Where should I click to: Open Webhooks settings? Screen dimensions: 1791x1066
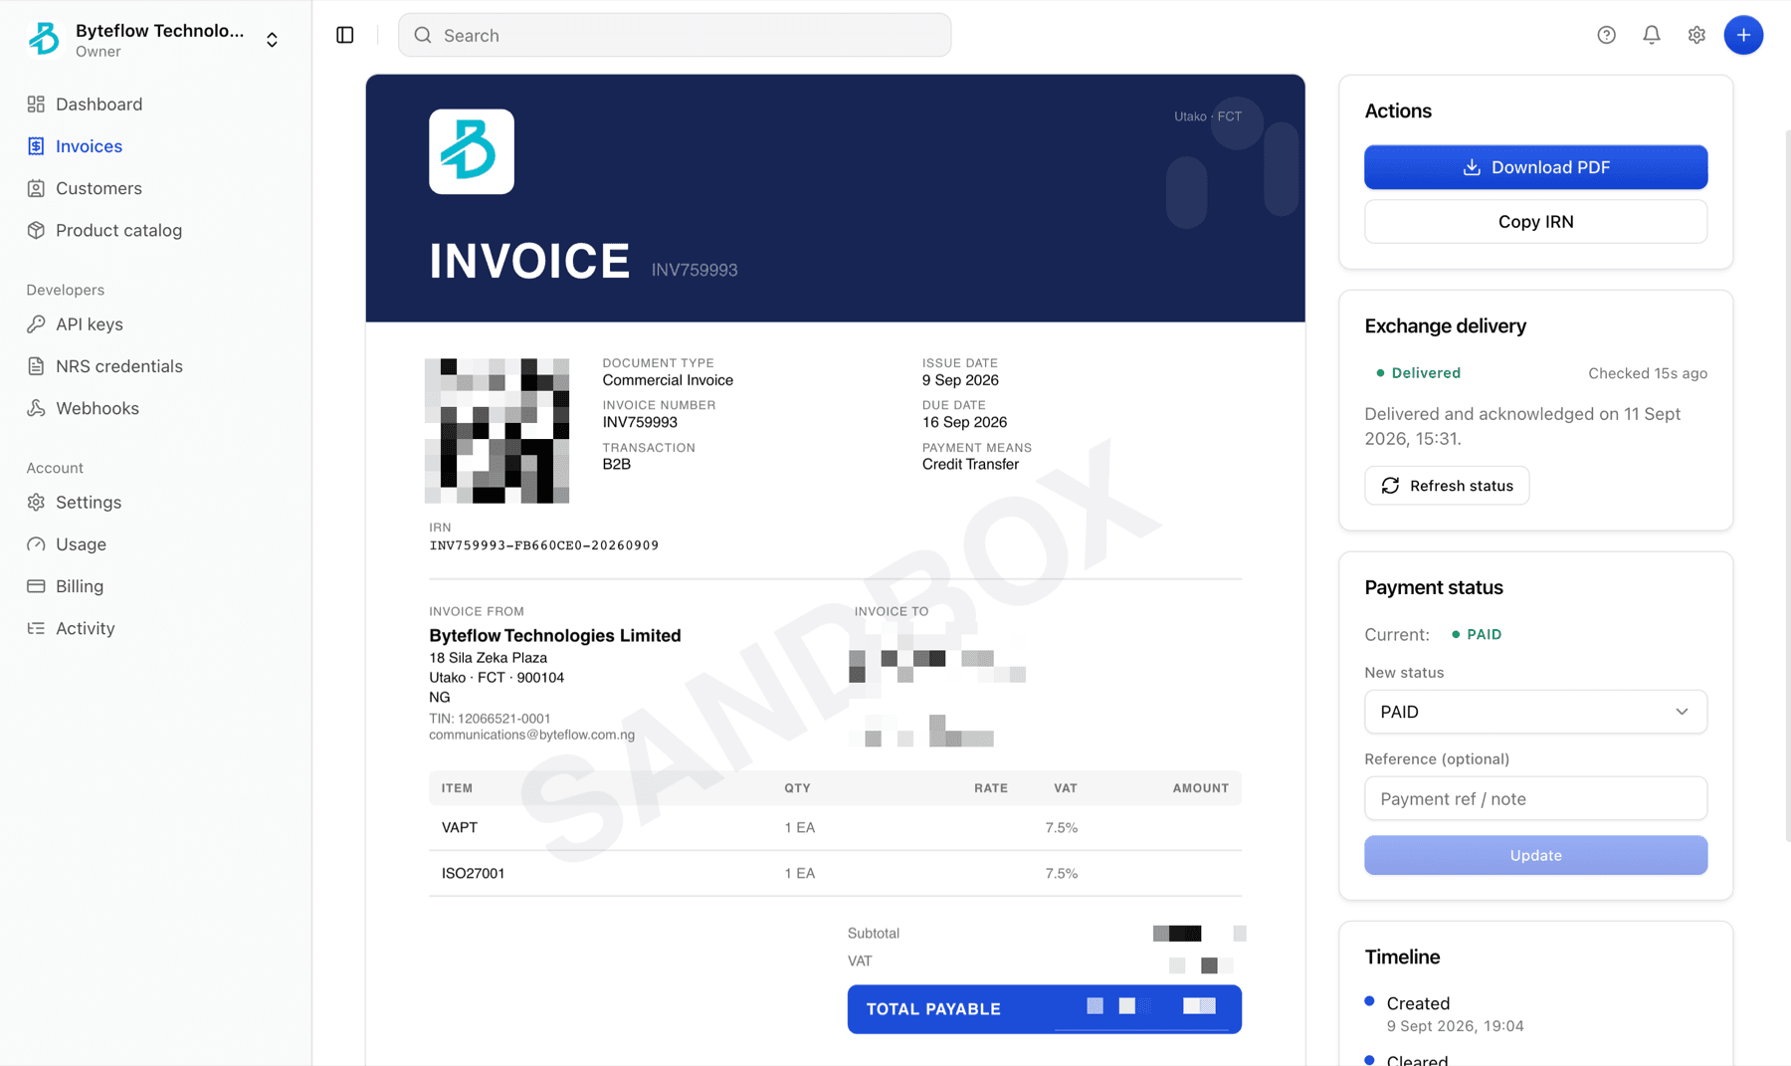coord(155,408)
